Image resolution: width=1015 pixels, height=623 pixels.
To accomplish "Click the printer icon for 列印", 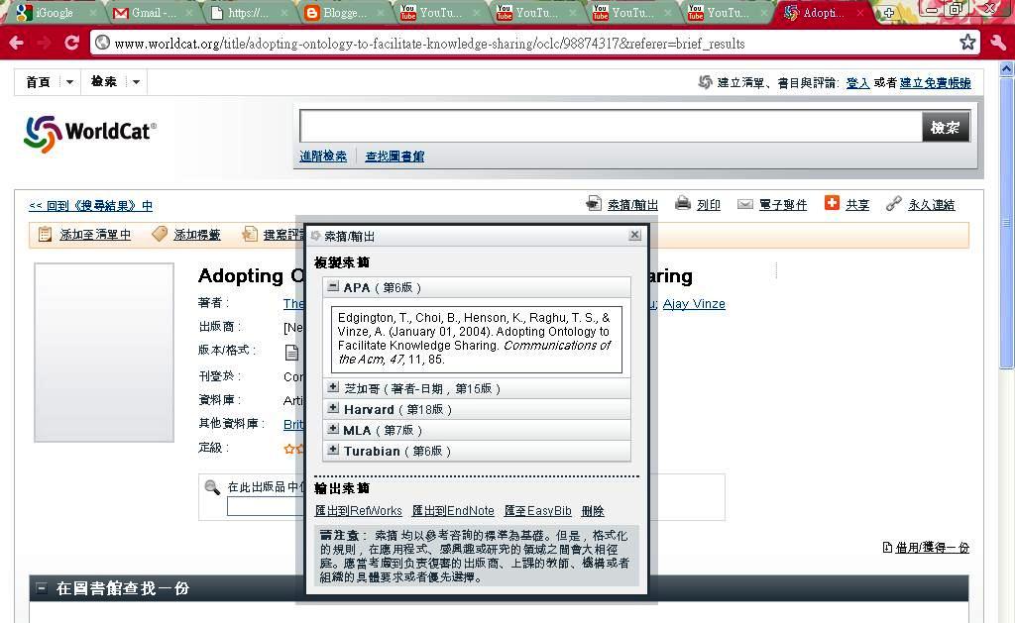I will pyautogui.click(x=682, y=204).
